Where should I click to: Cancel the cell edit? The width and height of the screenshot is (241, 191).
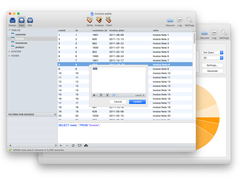click(x=118, y=102)
